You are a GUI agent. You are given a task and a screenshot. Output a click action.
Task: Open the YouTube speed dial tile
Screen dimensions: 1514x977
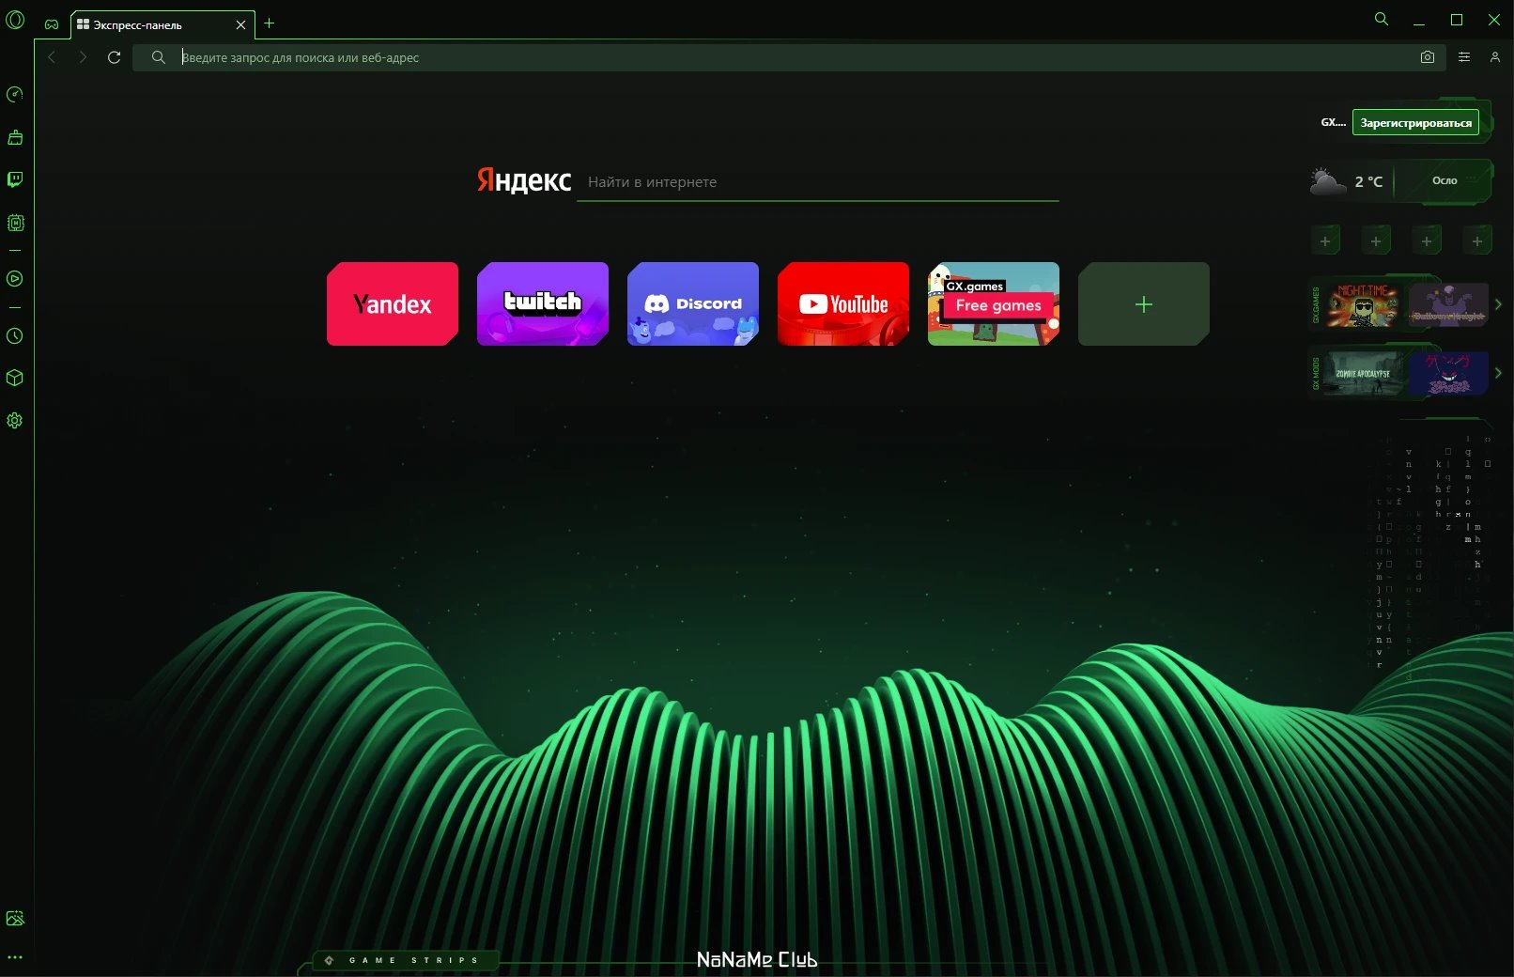pyautogui.click(x=843, y=304)
